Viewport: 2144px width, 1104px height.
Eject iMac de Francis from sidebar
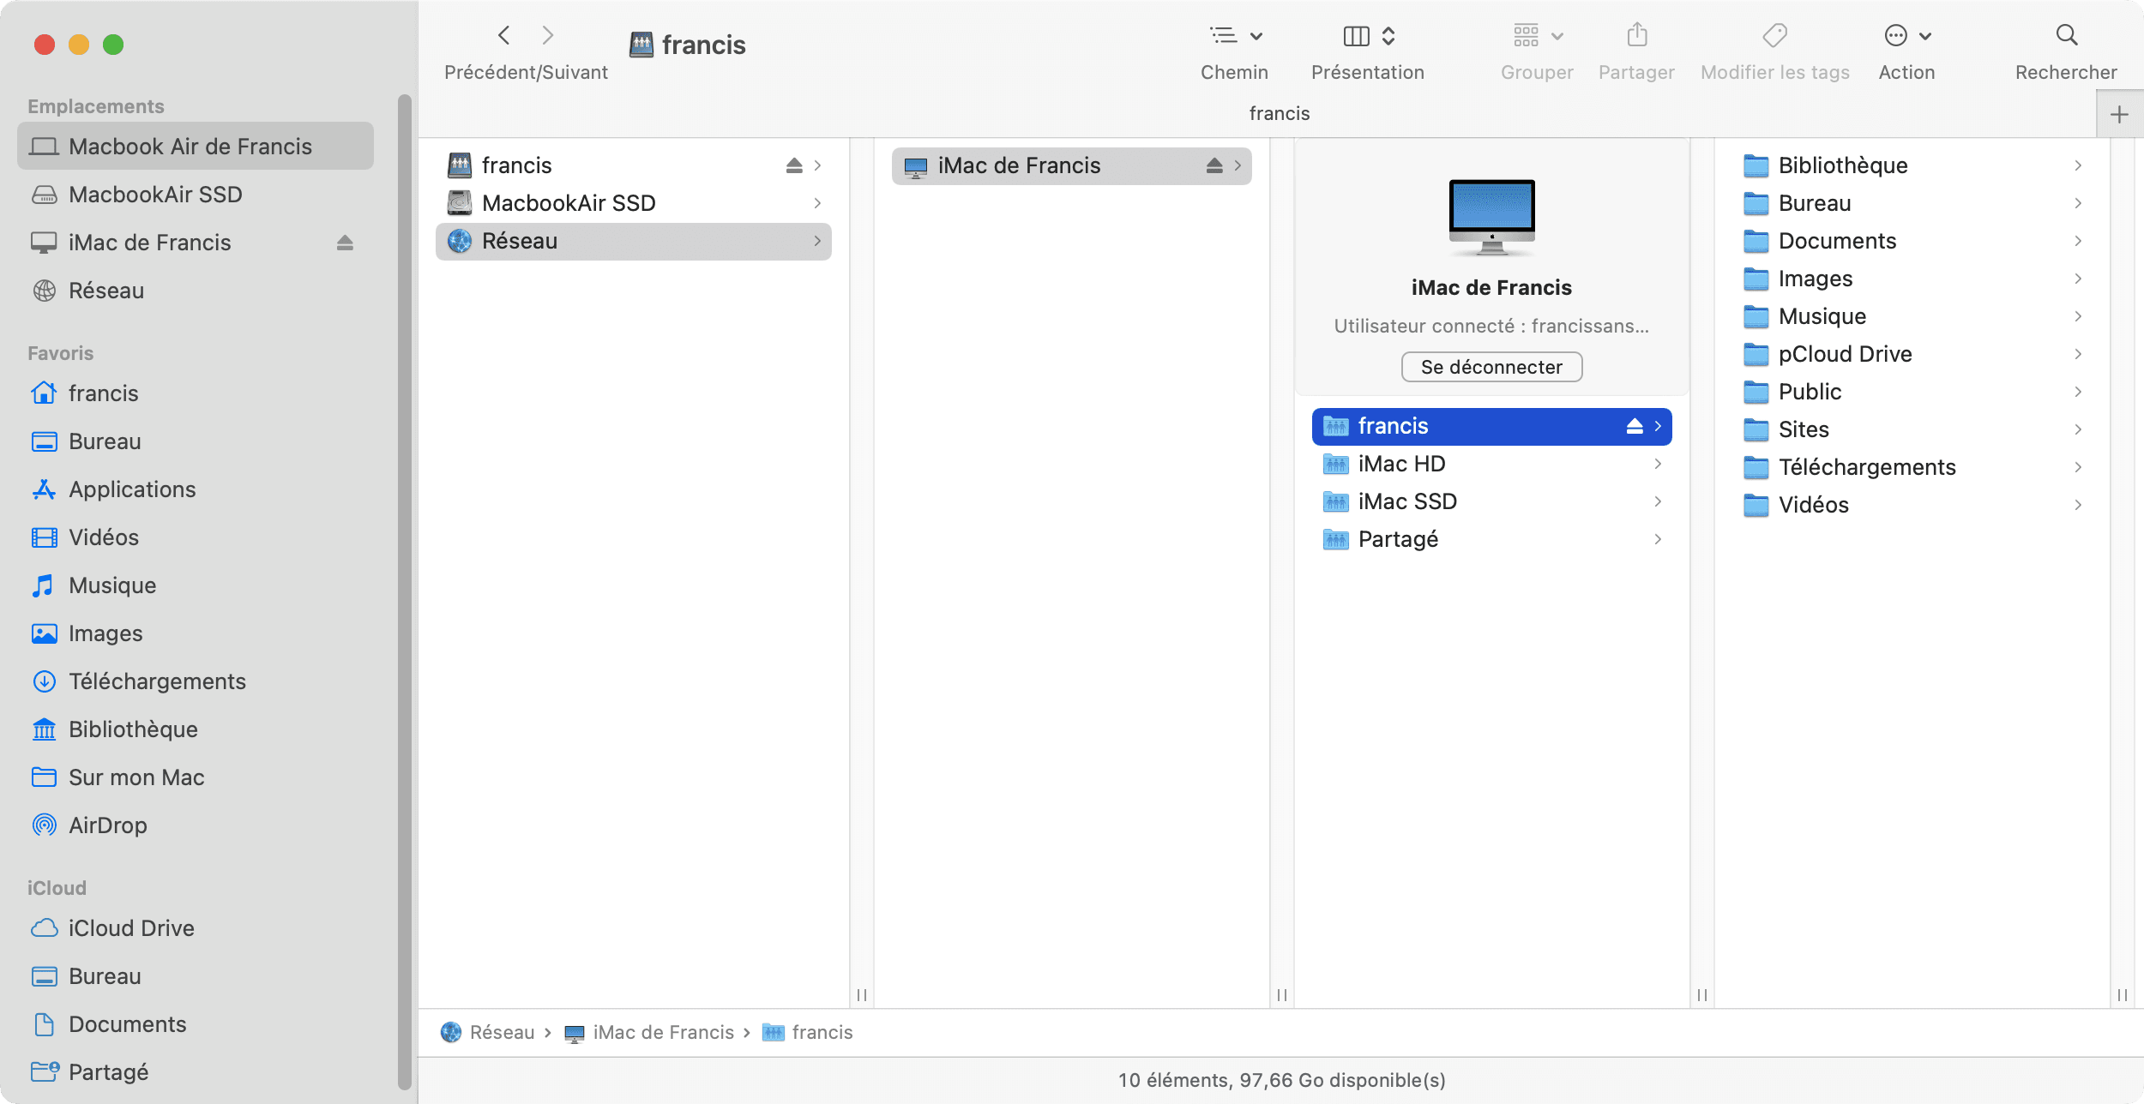(x=345, y=243)
